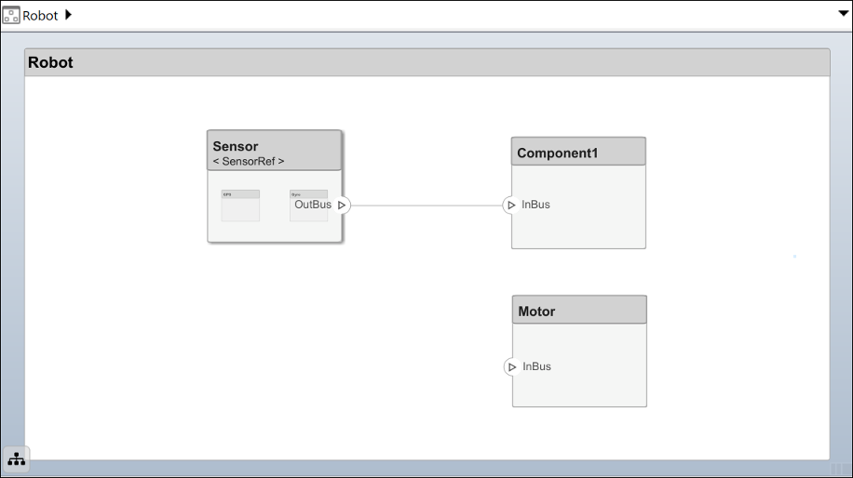Open the model hierarchy icon at bottom-left
Screen dimensions: 853x478
click(x=17, y=459)
